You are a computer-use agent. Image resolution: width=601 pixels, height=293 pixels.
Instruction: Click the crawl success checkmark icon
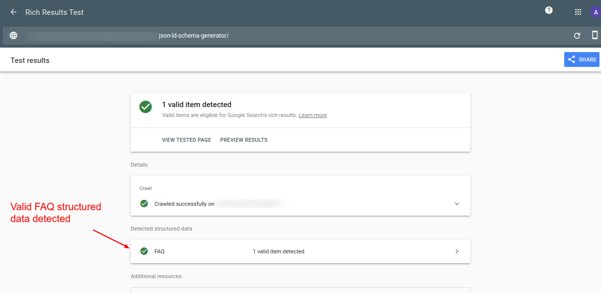click(144, 203)
